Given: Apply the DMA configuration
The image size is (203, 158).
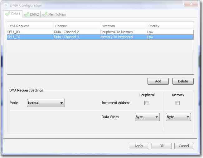Looking at the screenshot, I should point(139,146).
